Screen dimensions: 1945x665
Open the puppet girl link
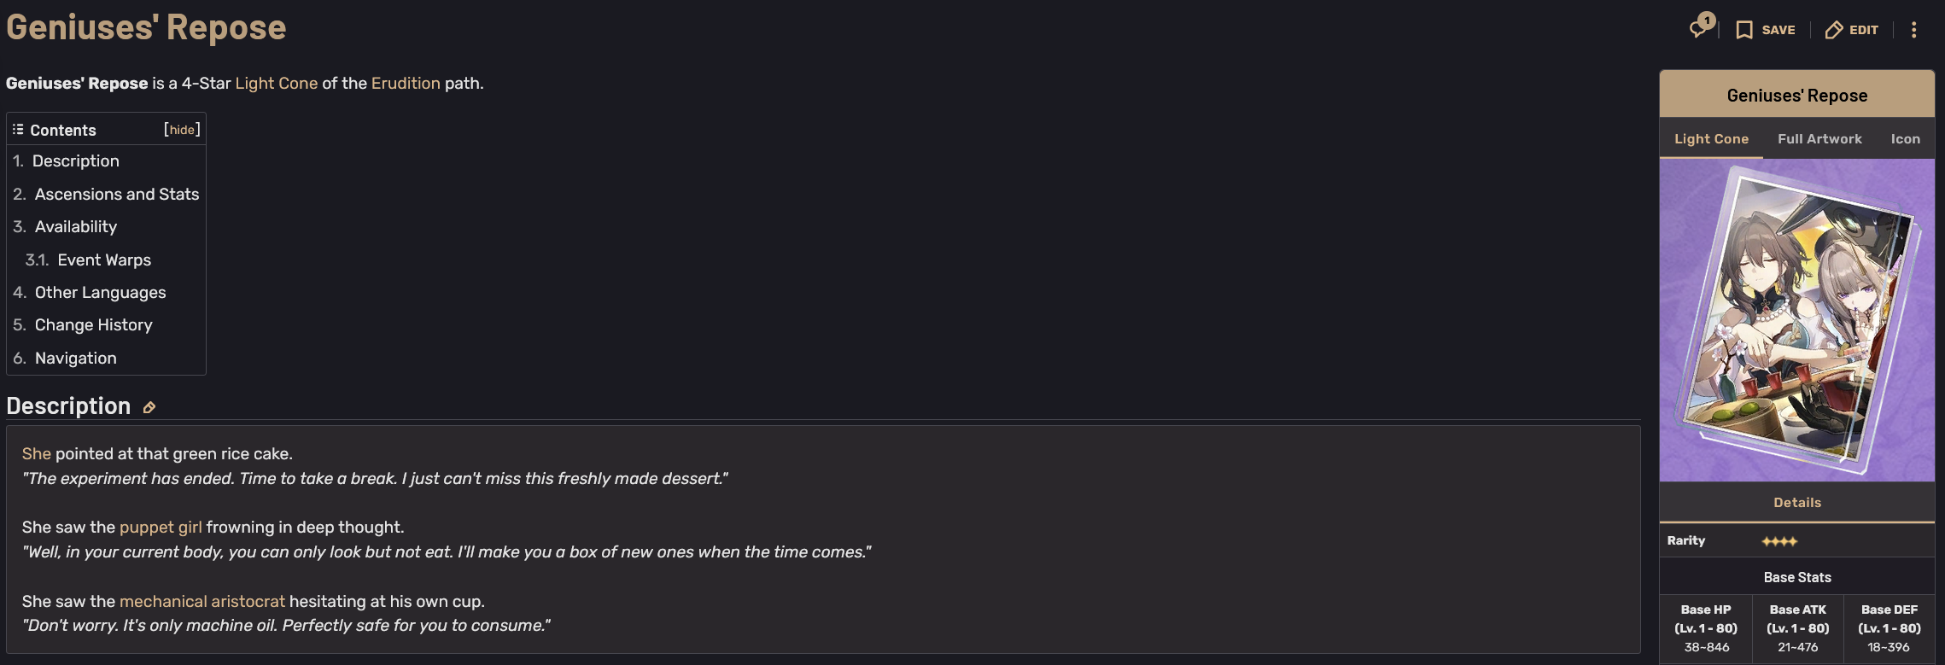pos(161,528)
